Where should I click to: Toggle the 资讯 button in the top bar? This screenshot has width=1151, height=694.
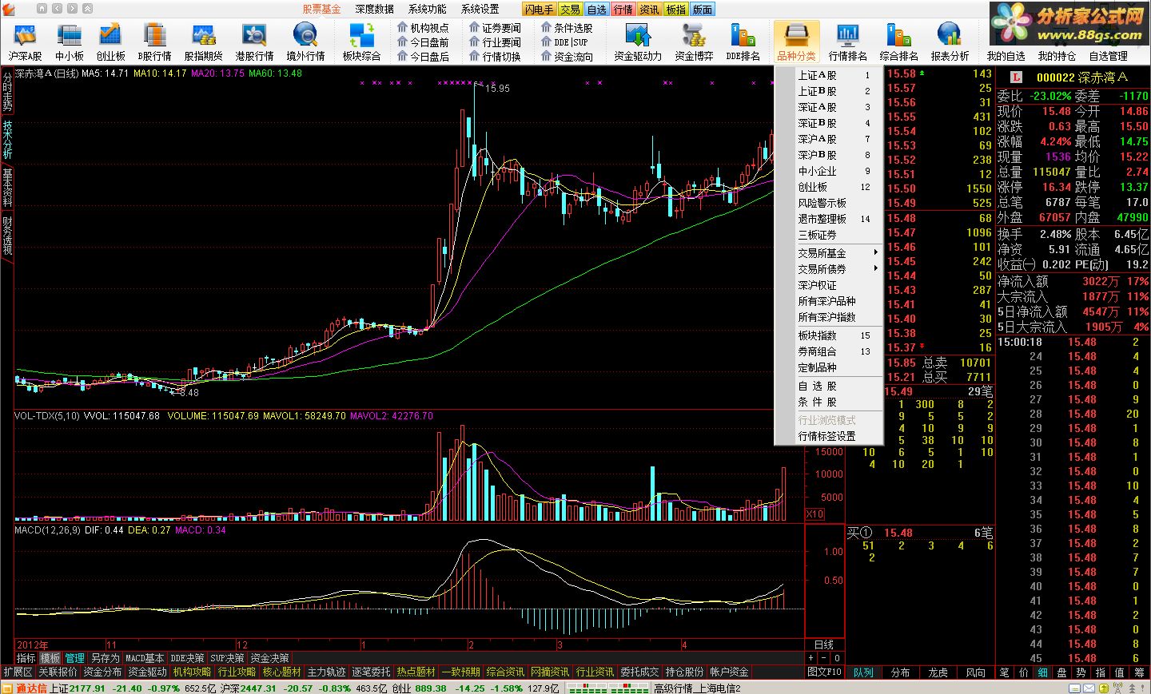click(x=649, y=10)
